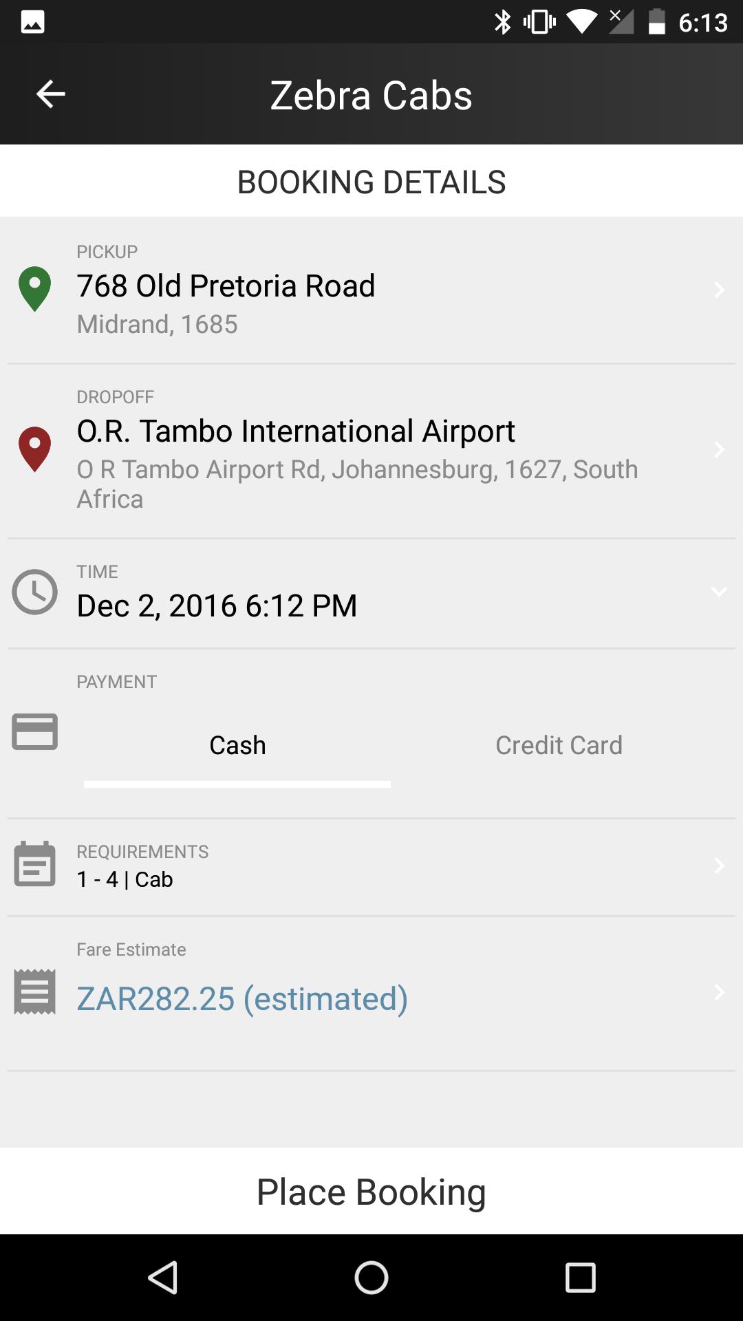
Task: Expand the Requirements row chevron
Action: [x=719, y=865]
